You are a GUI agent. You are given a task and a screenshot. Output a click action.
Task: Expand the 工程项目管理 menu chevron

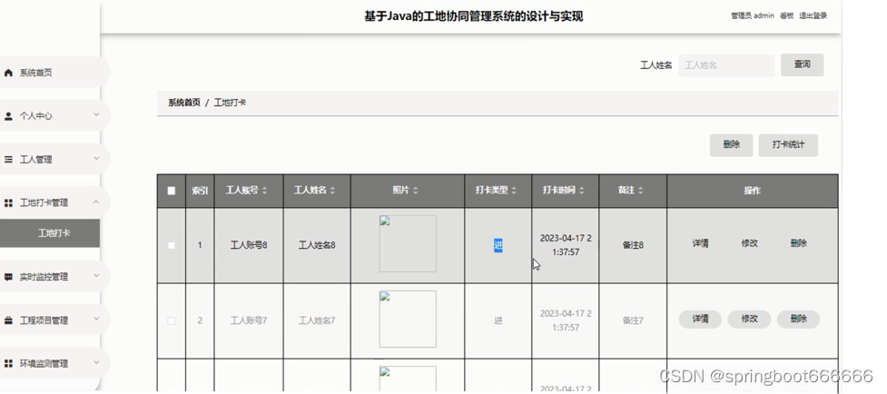tap(96, 319)
